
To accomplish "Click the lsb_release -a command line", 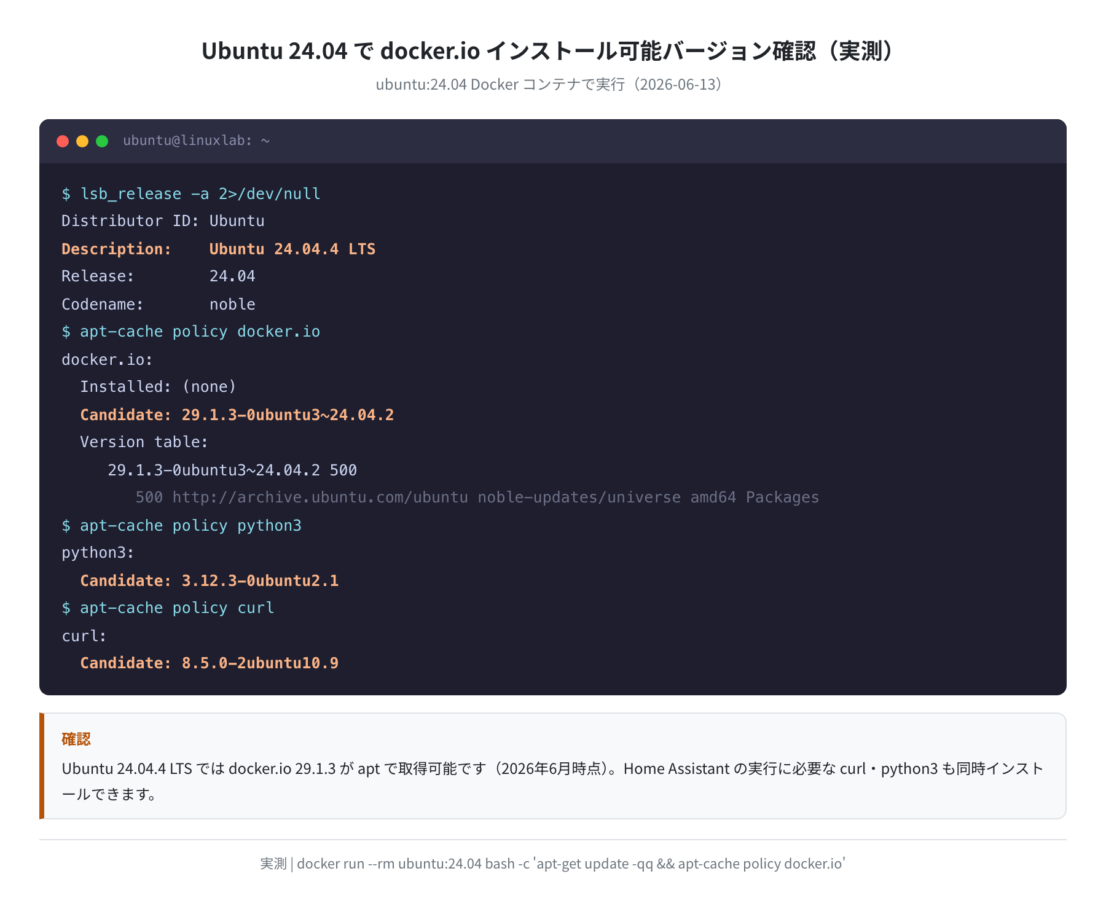I will point(191,194).
